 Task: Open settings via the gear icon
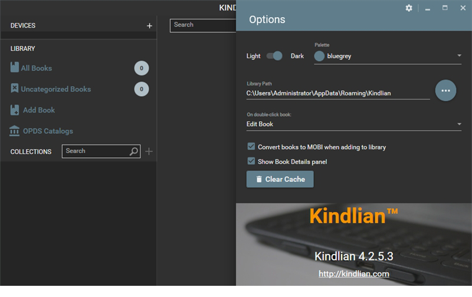coord(409,8)
